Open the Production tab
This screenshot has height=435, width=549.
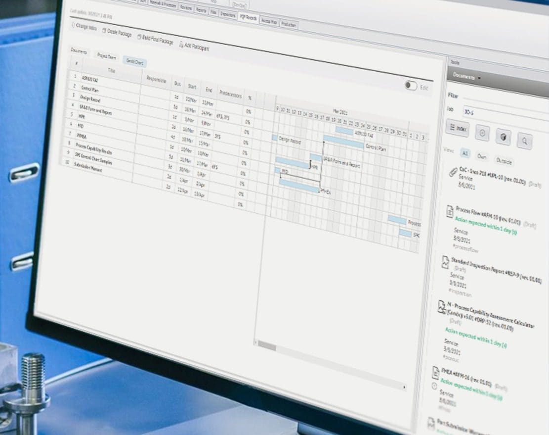[289, 25]
